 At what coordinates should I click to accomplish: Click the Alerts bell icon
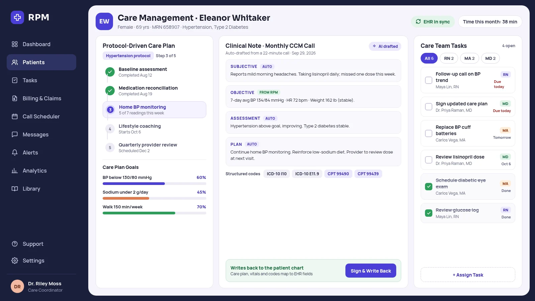pyautogui.click(x=15, y=153)
